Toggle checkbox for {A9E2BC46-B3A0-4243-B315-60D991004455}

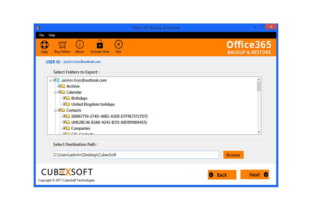click(x=64, y=122)
